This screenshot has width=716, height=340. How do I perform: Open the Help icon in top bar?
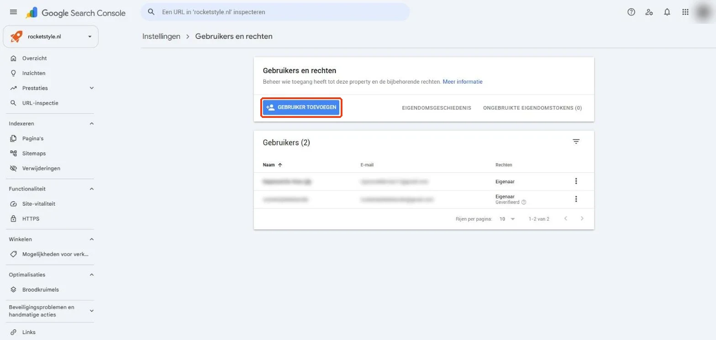tap(631, 12)
